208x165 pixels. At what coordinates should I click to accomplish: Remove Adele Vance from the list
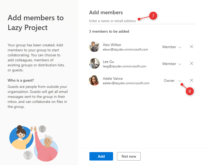[191, 80]
